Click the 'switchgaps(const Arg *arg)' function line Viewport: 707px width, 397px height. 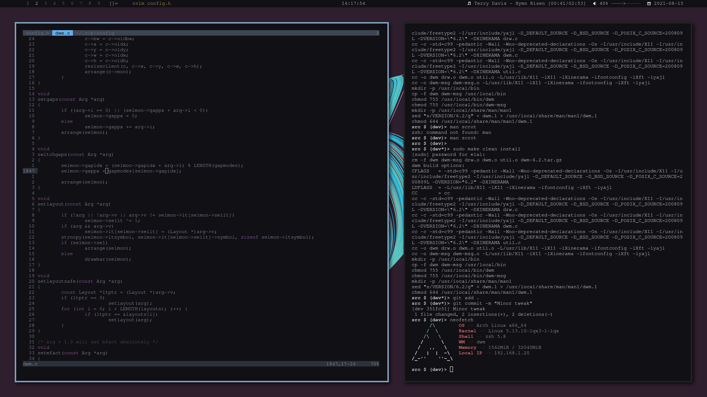pyautogui.click(x=75, y=154)
